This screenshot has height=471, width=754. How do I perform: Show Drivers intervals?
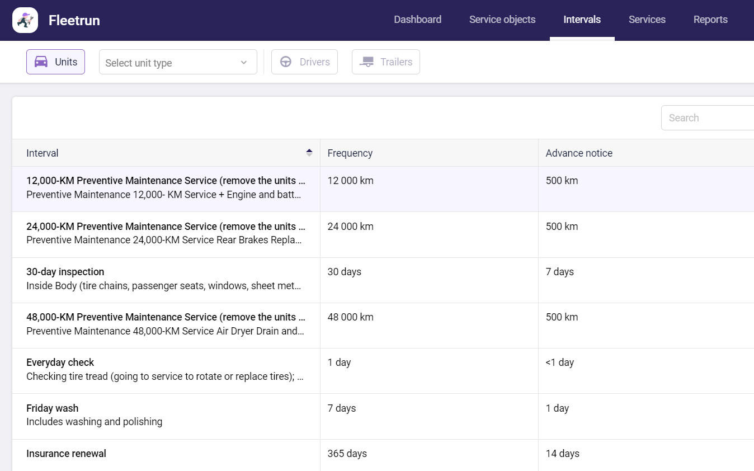coord(304,62)
